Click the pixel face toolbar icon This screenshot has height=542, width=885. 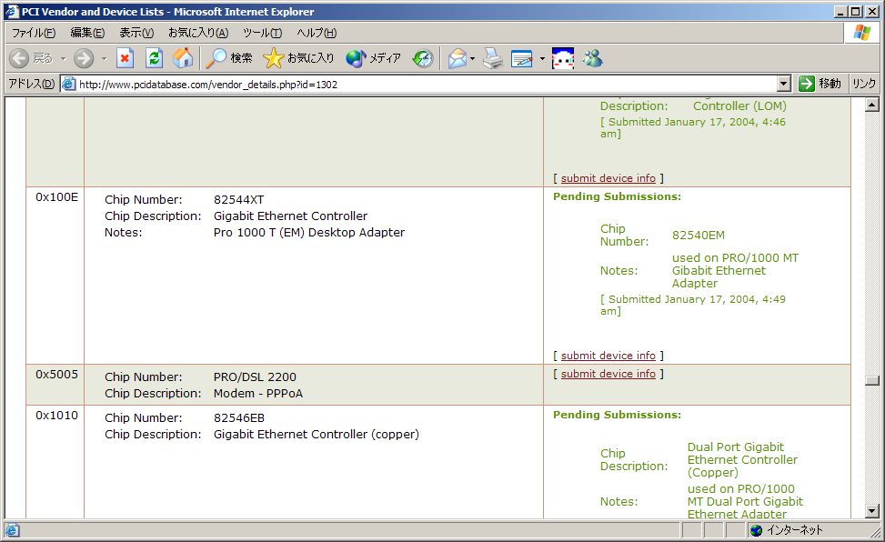563,58
